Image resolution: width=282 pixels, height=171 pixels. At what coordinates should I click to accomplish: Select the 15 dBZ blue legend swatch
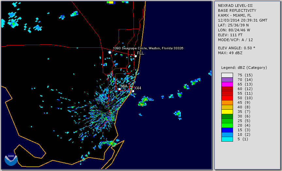coord(227,130)
